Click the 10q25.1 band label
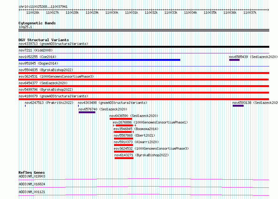 (x=25, y=27)
